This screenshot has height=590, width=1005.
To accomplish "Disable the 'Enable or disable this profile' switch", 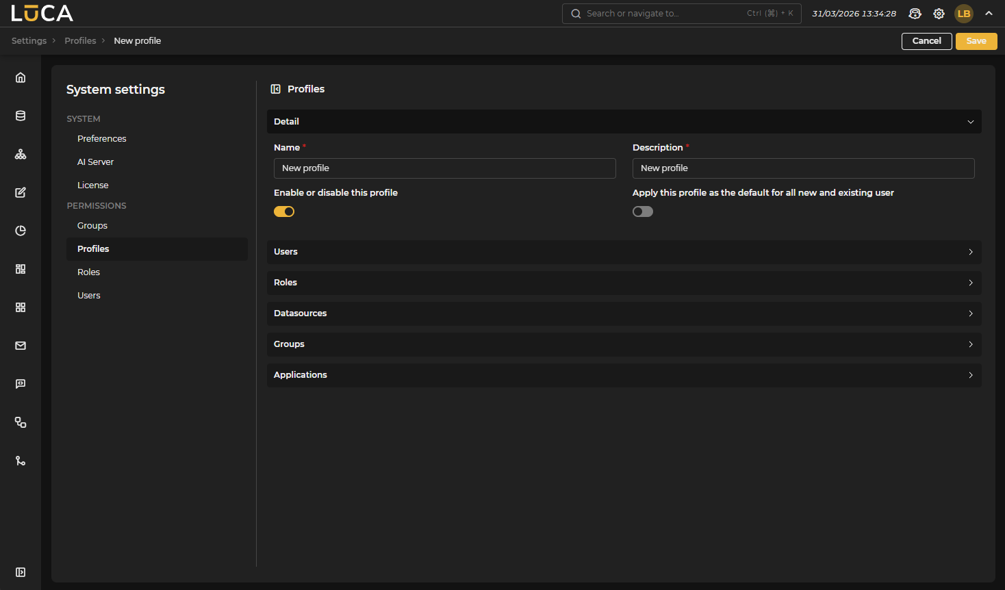I will [x=284, y=211].
